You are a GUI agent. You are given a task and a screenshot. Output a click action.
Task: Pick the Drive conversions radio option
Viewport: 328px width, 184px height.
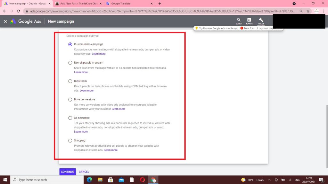click(70, 100)
